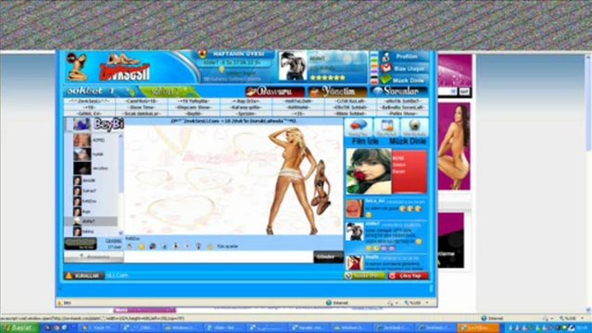Viewport: 592px width, 333px height.
Task: Click the yellow smiley face in emoji toolbar
Action: 142,246
